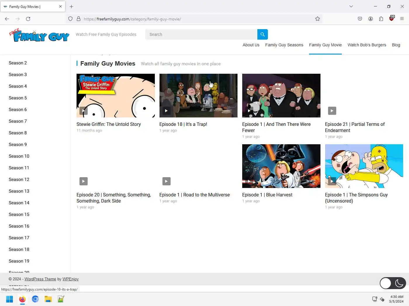Click Blue Harvest Star Wars thumbnail
Image resolution: width=409 pixels, height=306 pixels.
[281, 166]
